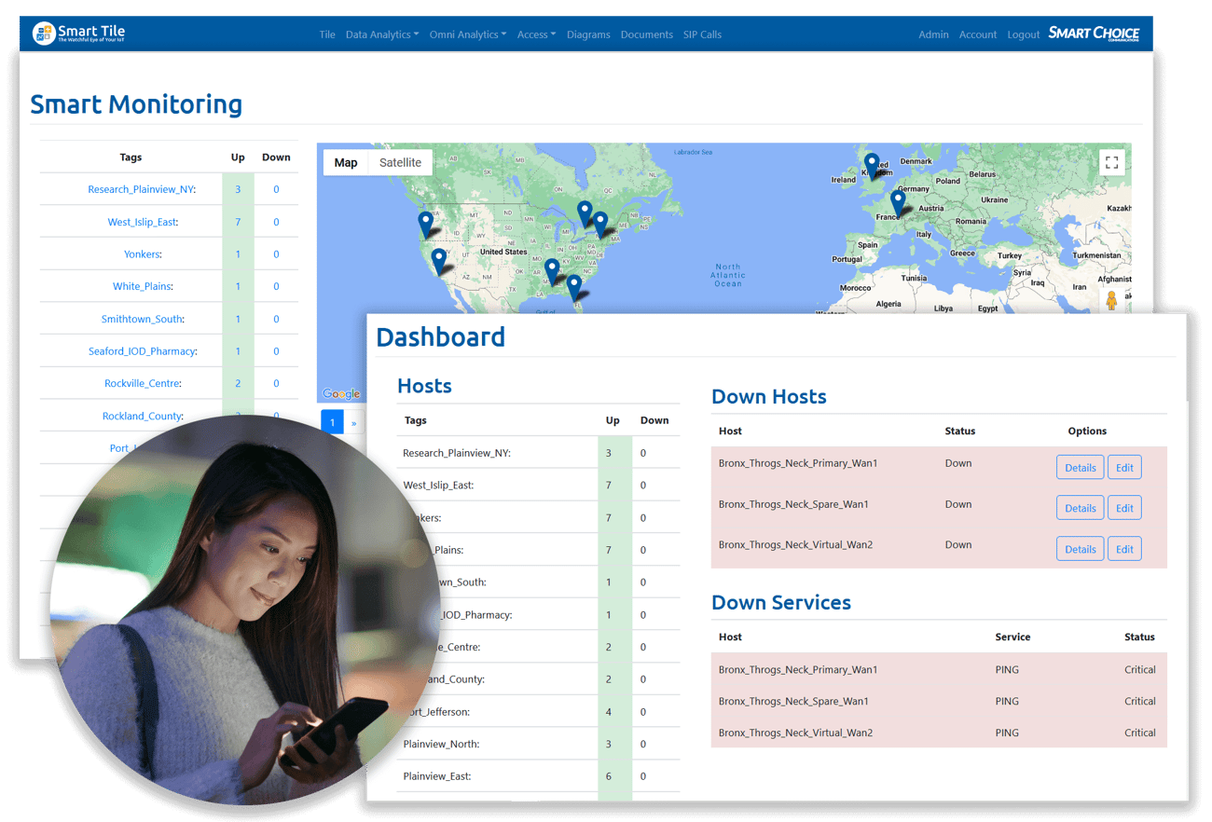Go to the next page of tags
1212x822 pixels.
click(353, 423)
